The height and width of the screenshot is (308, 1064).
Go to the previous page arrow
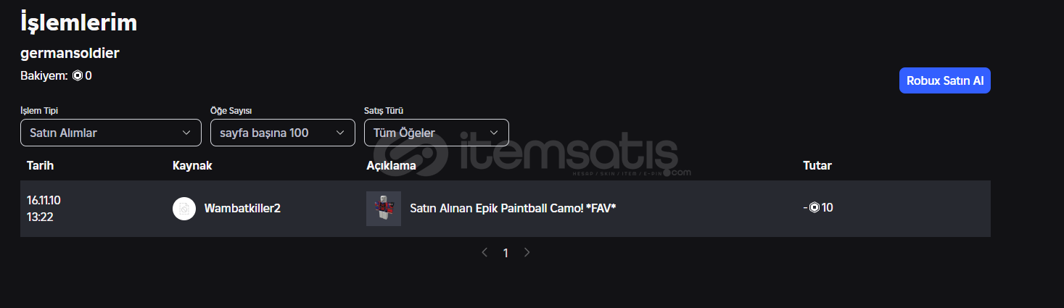(x=485, y=252)
